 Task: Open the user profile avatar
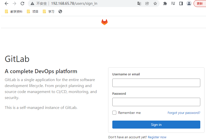point(189,3)
